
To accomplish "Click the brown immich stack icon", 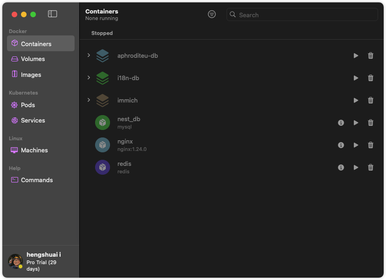I will pos(103,100).
